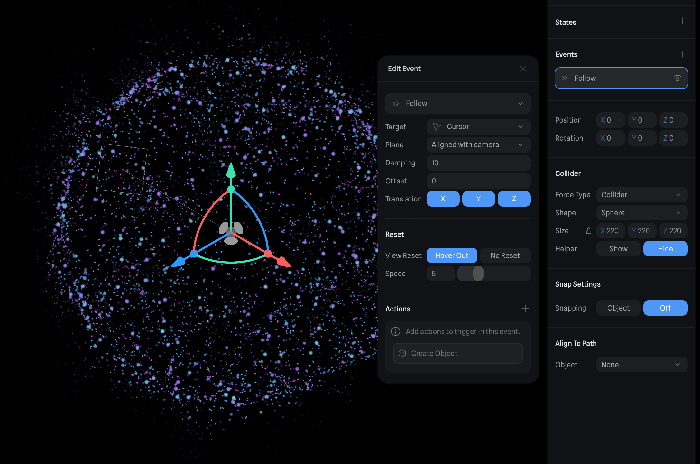700x464 pixels.
Task: Add a new state with the plus icon
Action: click(x=682, y=21)
